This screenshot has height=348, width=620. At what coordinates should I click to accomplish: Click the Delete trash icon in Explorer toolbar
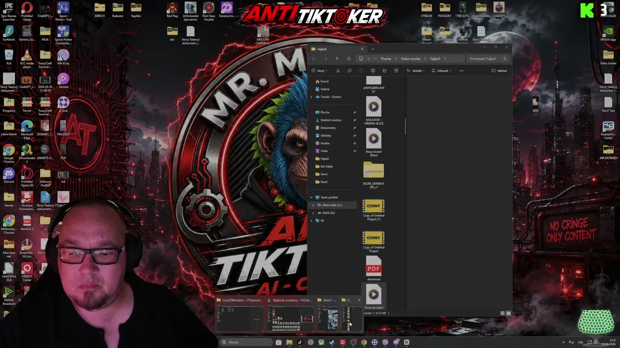pos(396,71)
